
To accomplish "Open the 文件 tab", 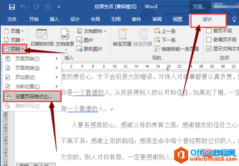I will click(12, 20).
